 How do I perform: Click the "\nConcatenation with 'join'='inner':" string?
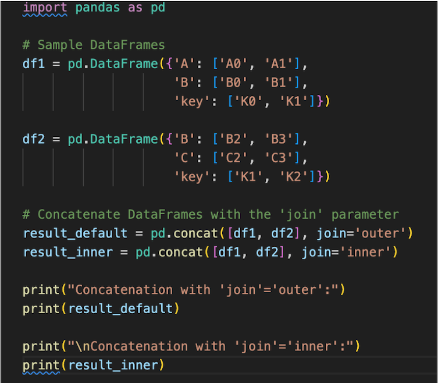[x=211, y=346]
